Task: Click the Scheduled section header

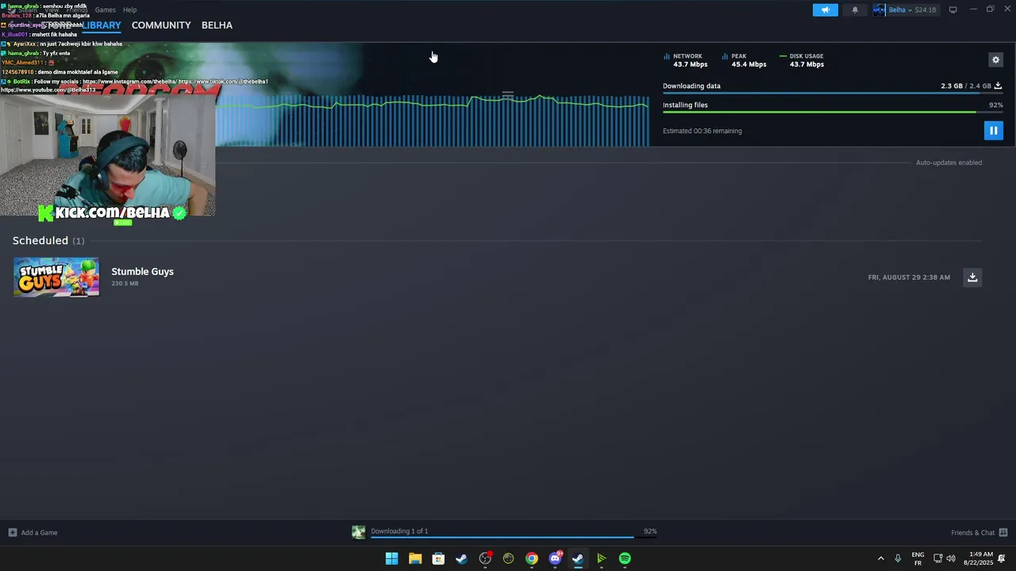Action: (x=48, y=240)
